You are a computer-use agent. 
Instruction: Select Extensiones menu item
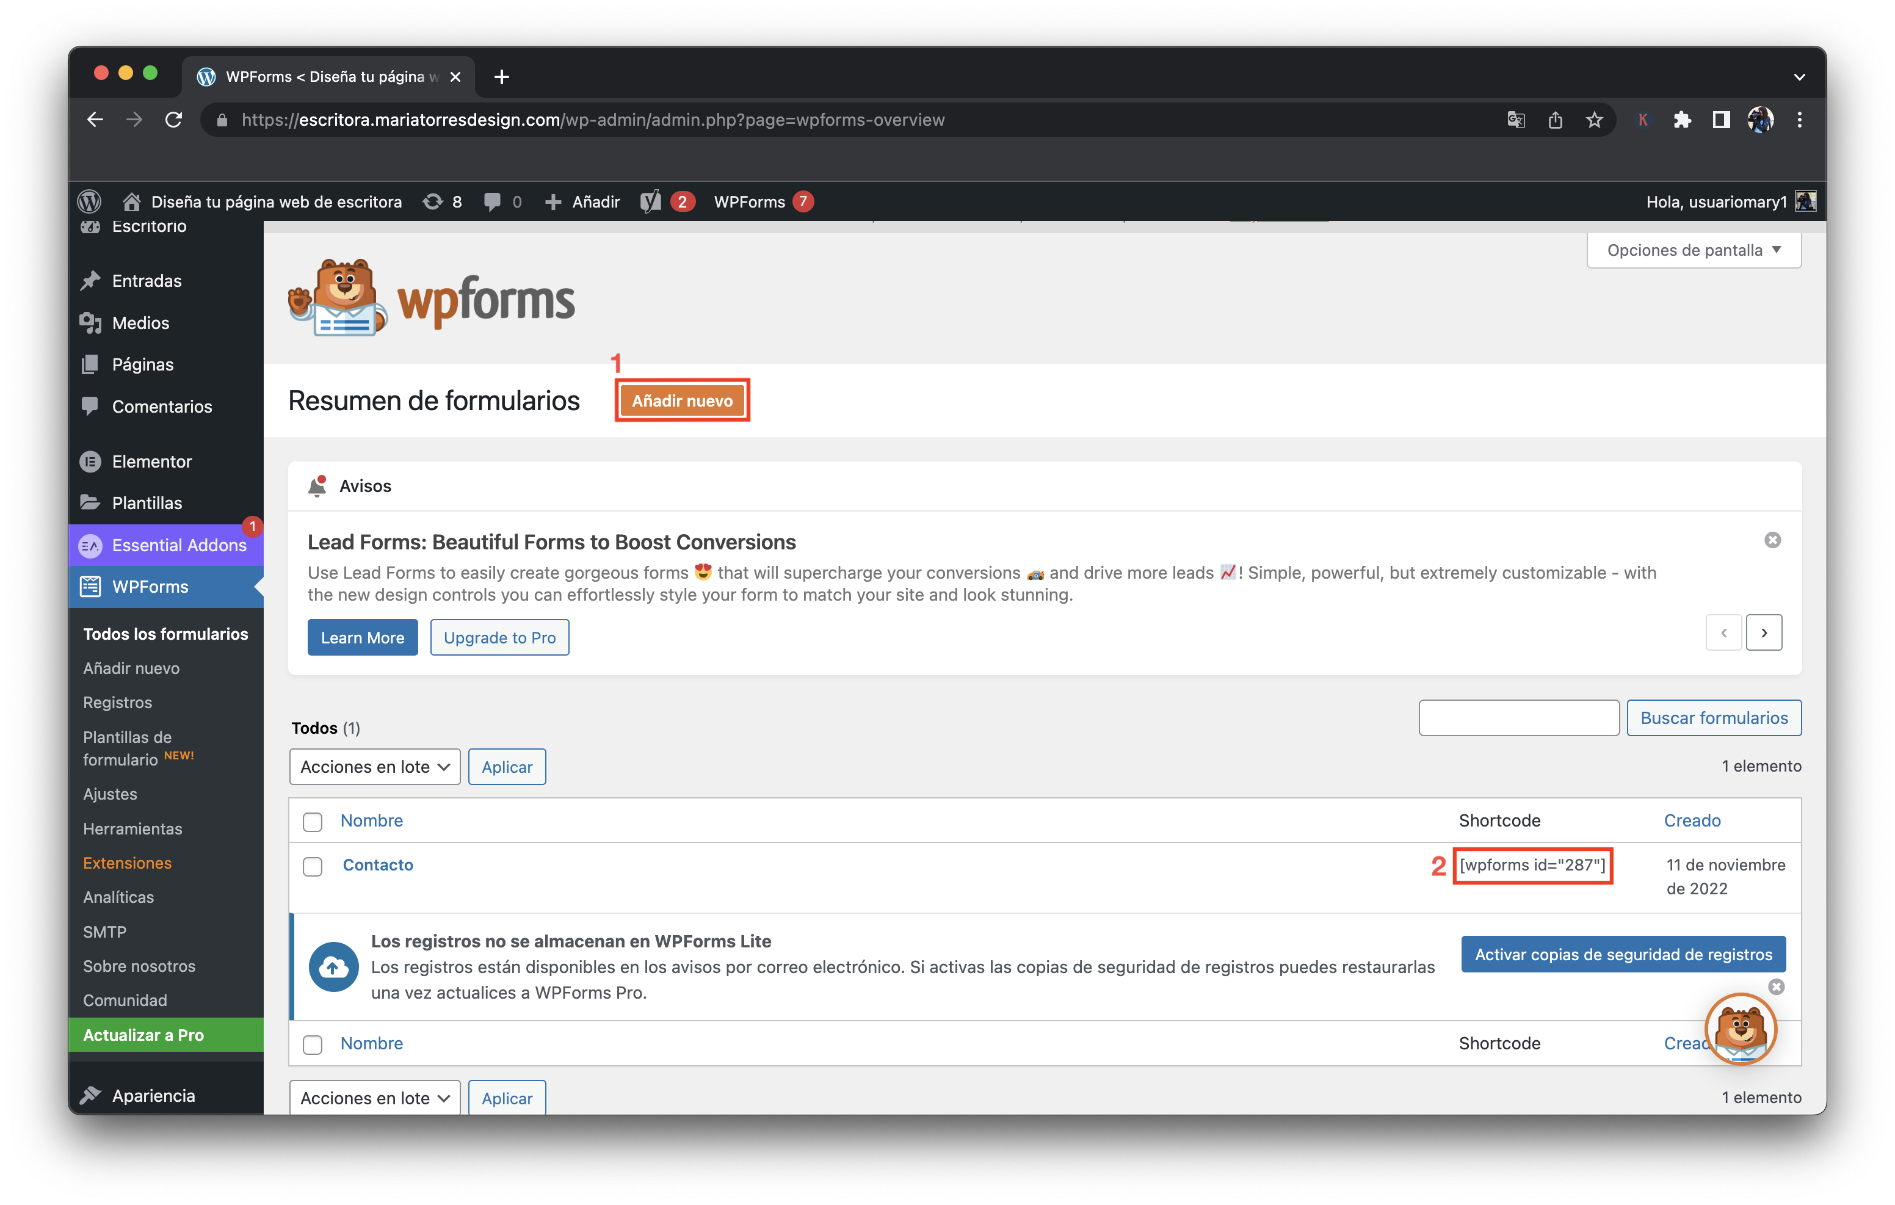127,863
